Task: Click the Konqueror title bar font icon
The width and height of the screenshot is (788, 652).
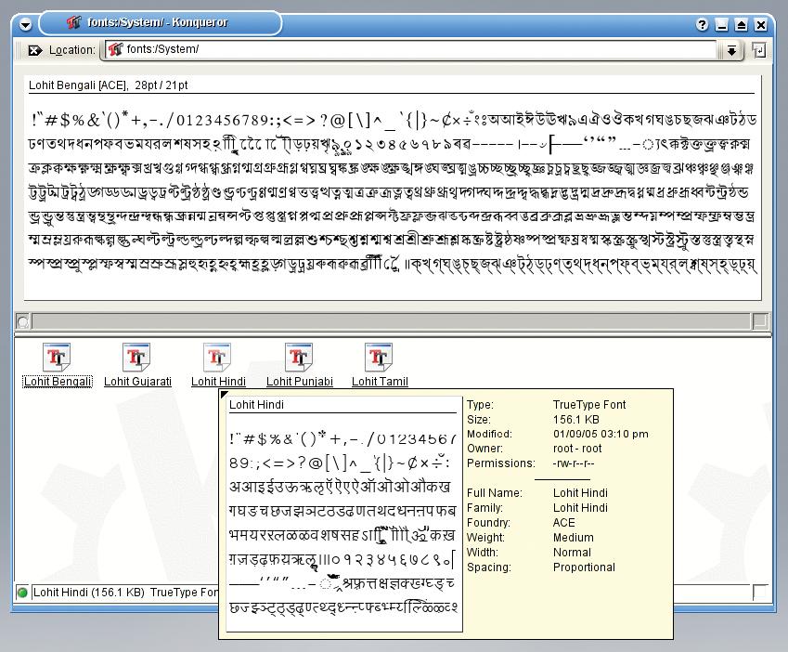Action: coord(74,22)
